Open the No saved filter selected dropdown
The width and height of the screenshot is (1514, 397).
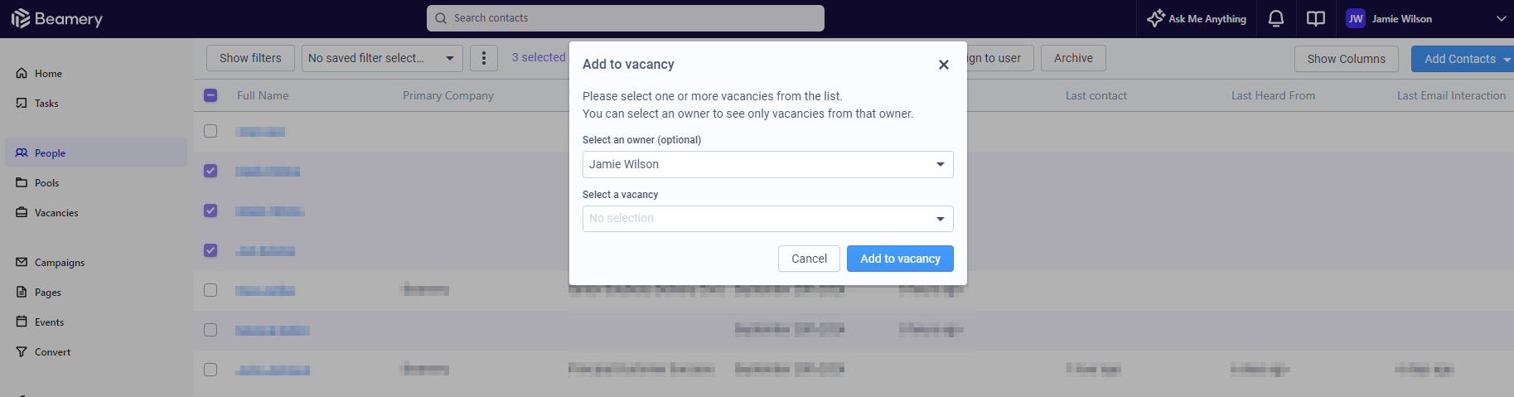tap(382, 58)
